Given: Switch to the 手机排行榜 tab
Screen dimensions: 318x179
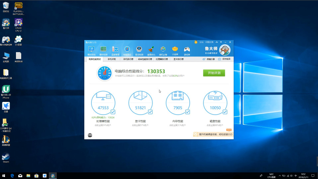Looking at the screenshot, I should [x=128, y=59].
